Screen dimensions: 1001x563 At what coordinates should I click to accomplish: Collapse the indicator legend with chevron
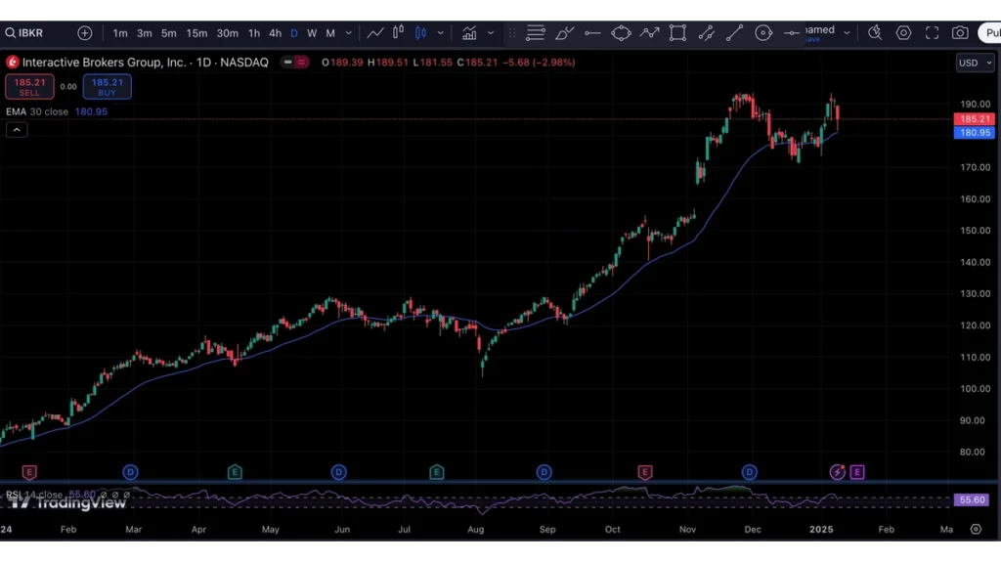pos(17,130)
